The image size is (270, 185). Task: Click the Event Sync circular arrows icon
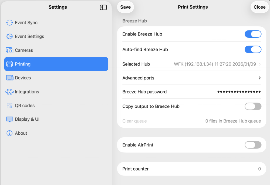point(9,23)
